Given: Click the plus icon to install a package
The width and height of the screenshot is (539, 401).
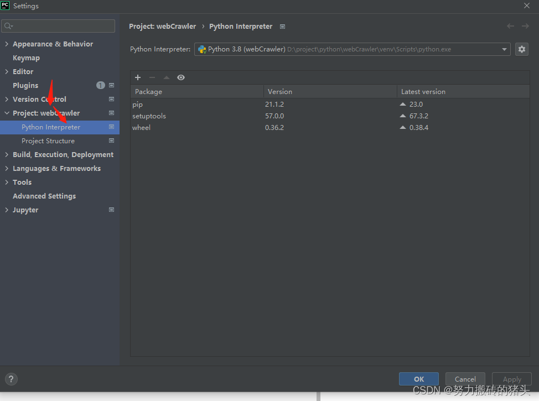Looking at the screenshot, I should (x=138, y=77).
